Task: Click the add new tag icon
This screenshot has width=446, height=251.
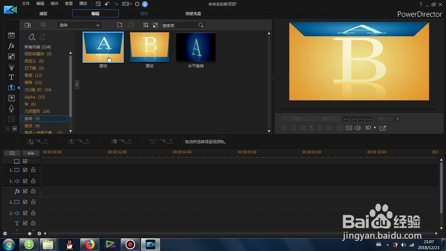Action: click(32, 37)
